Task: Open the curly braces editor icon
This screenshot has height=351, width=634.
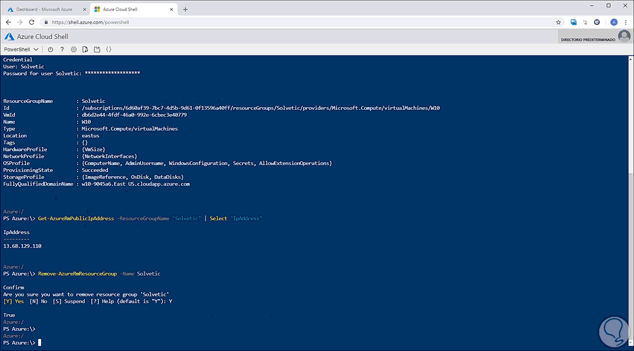Action: (108, 50)
